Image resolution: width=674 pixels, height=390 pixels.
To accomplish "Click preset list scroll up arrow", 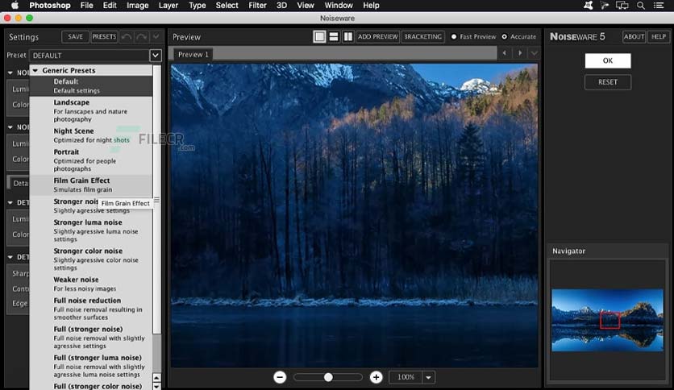I will pyautogui.click(x=157, y=378).
